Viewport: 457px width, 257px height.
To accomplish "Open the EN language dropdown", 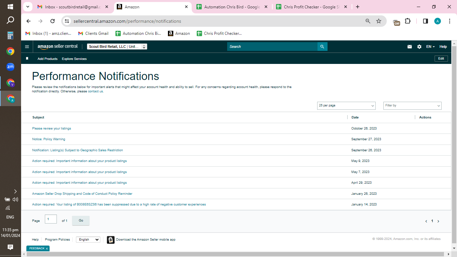I will click(430, 47).
